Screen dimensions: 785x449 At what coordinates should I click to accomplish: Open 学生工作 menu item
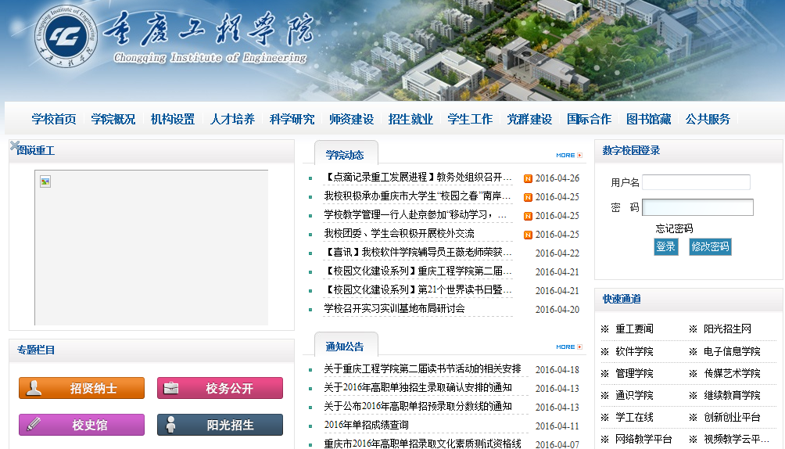click(x=470, y=119)
